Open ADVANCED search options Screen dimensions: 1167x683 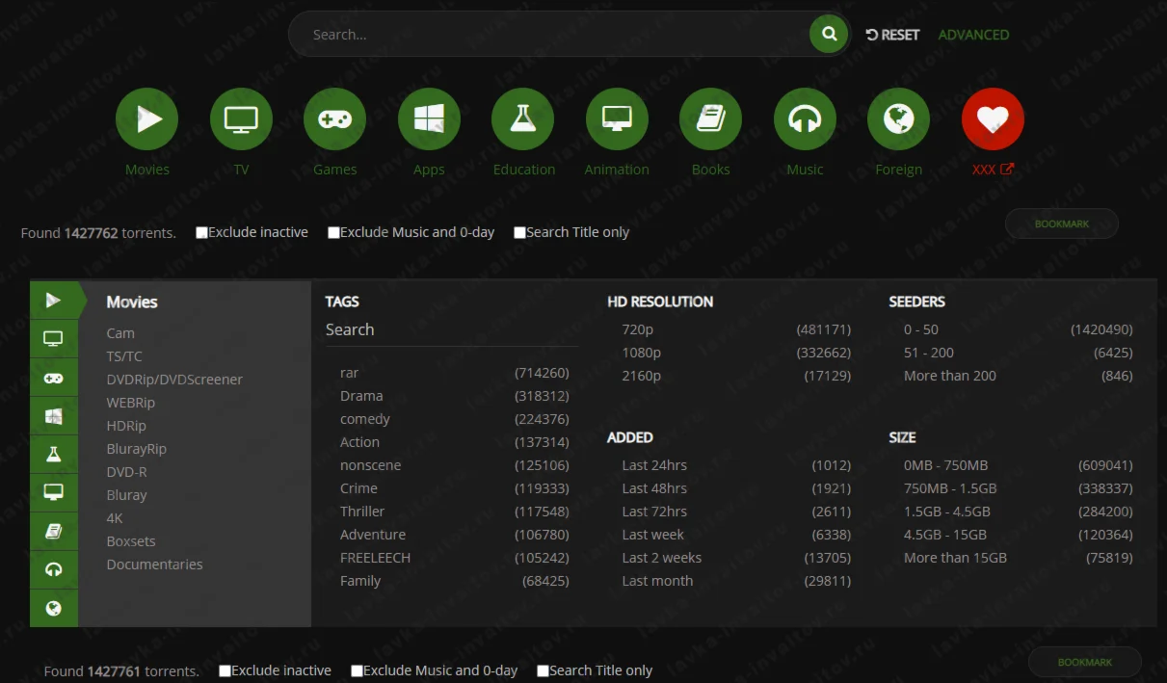[973, 35]
